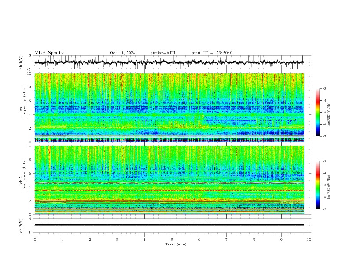Viewport: 348px width, 269px height.
Task: Click the "6" minute tick label
Action: coord(199,240)
